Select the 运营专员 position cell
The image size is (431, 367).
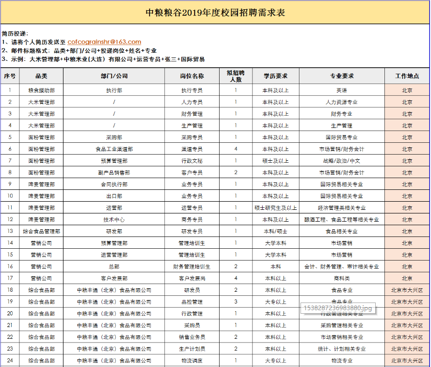pyautogui.click(x=192, y=208)
